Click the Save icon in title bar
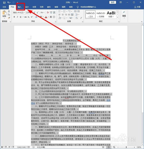The height and width of the screenshot is (149, 144). click(4, 2)
